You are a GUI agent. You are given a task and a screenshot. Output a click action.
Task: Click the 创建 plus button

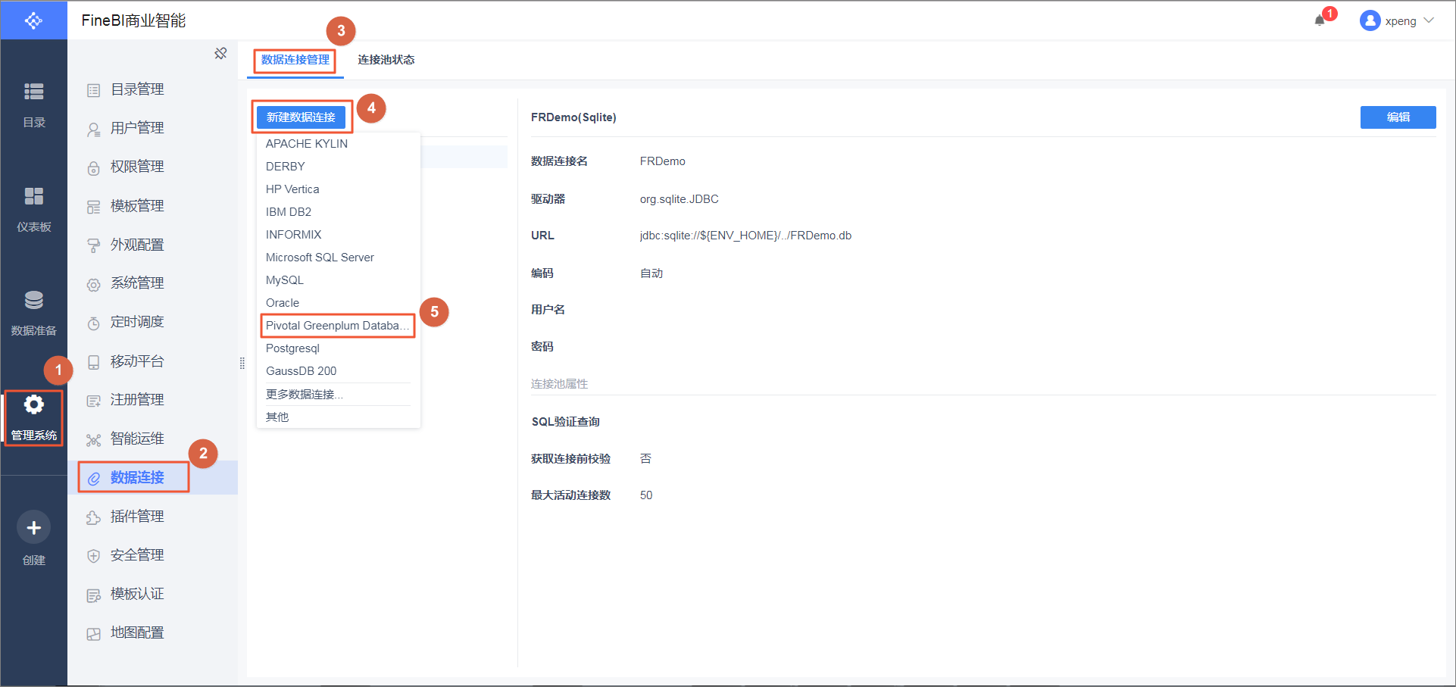pos(33,527)
